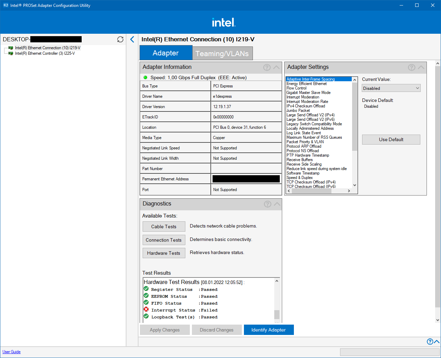The height and width of the screenshot is (358, 441).
Task: Collapse the Adapter Settings panel
Action: [421, 67]
